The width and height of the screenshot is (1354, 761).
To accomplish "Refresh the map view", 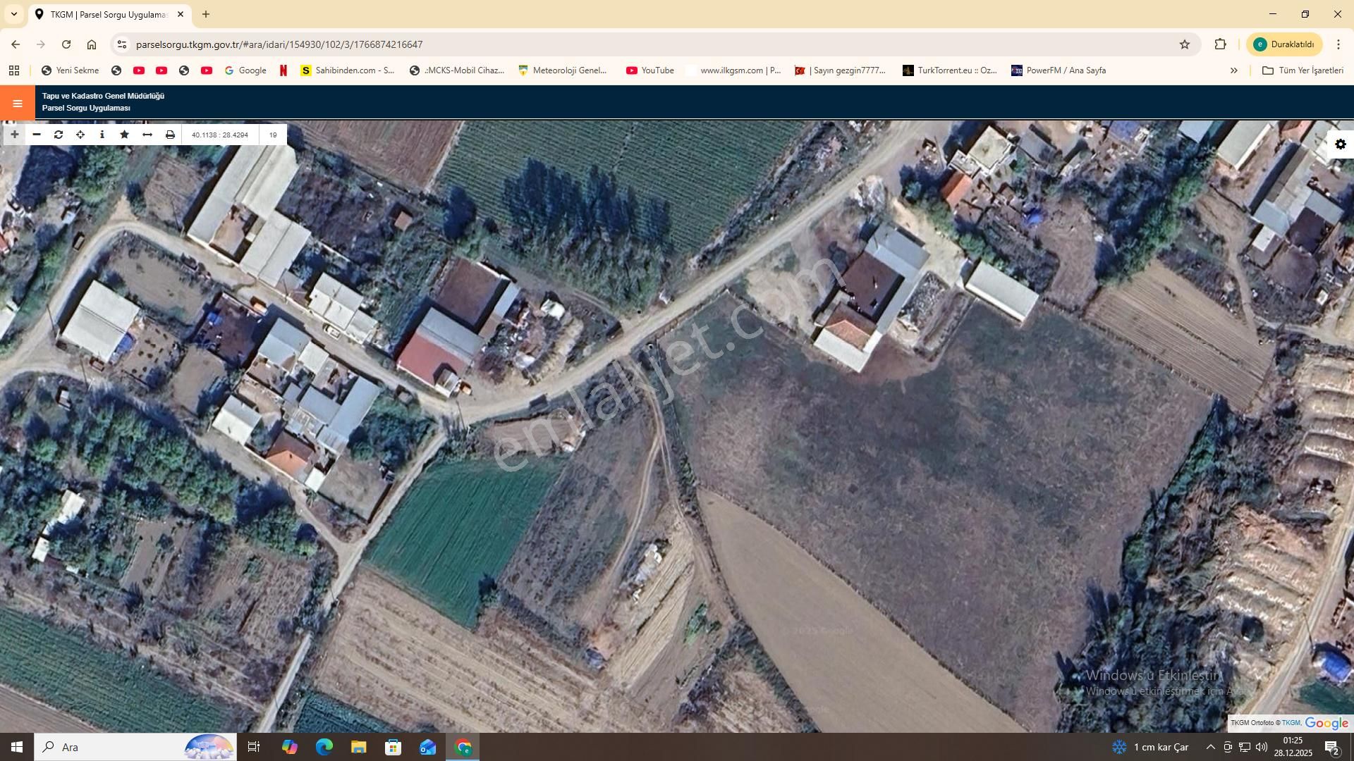I will click(x=59, y=134).
